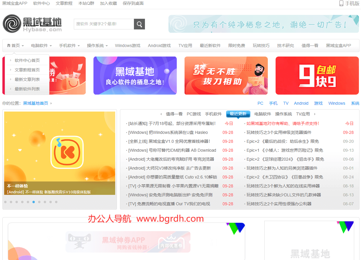
Task: Expand the 操作系统 dropdown menu
Action: coord(97,46)
